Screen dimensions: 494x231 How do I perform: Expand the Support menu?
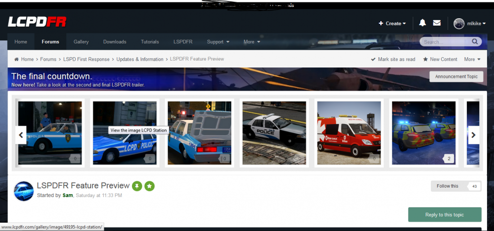point(218,42)
